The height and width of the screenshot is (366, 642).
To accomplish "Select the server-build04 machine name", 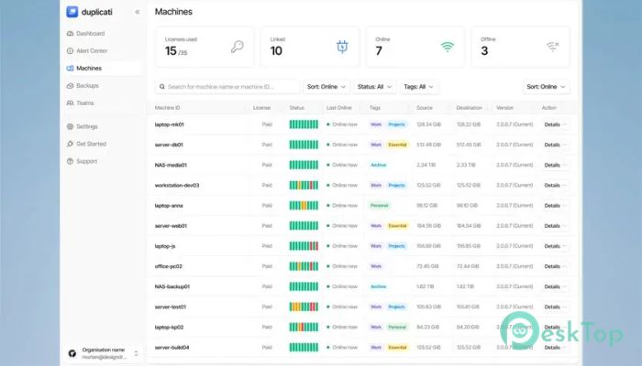I will [172, 348].
